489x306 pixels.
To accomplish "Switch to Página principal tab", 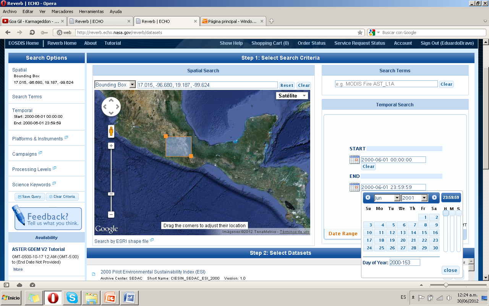I will pyautogui.click(x=232, y=21).
